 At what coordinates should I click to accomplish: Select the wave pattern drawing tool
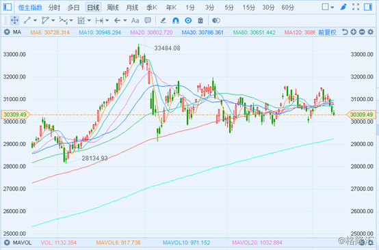tap(63, 20)
